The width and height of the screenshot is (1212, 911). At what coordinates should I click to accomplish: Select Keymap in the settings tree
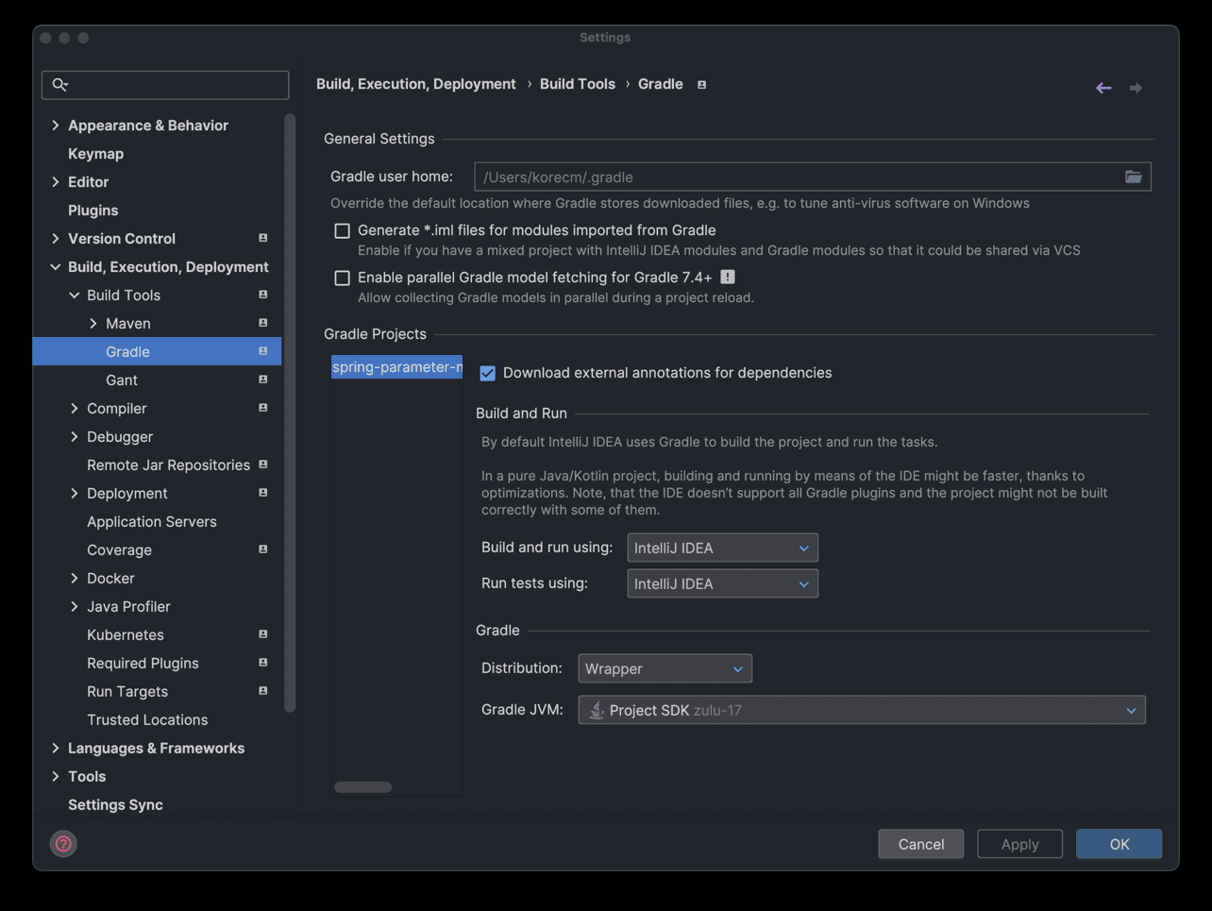(95, 154)
